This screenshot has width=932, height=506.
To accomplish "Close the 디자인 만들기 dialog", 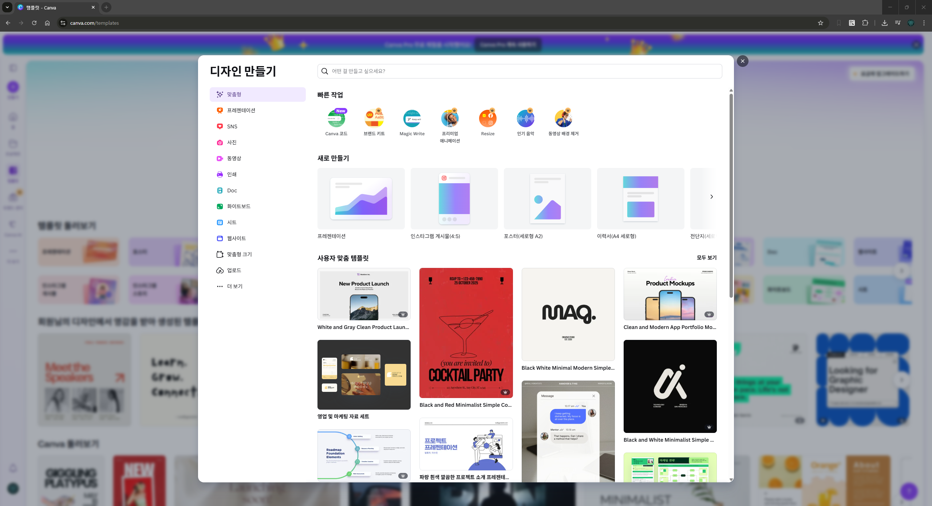I will (x=742, y=61).
